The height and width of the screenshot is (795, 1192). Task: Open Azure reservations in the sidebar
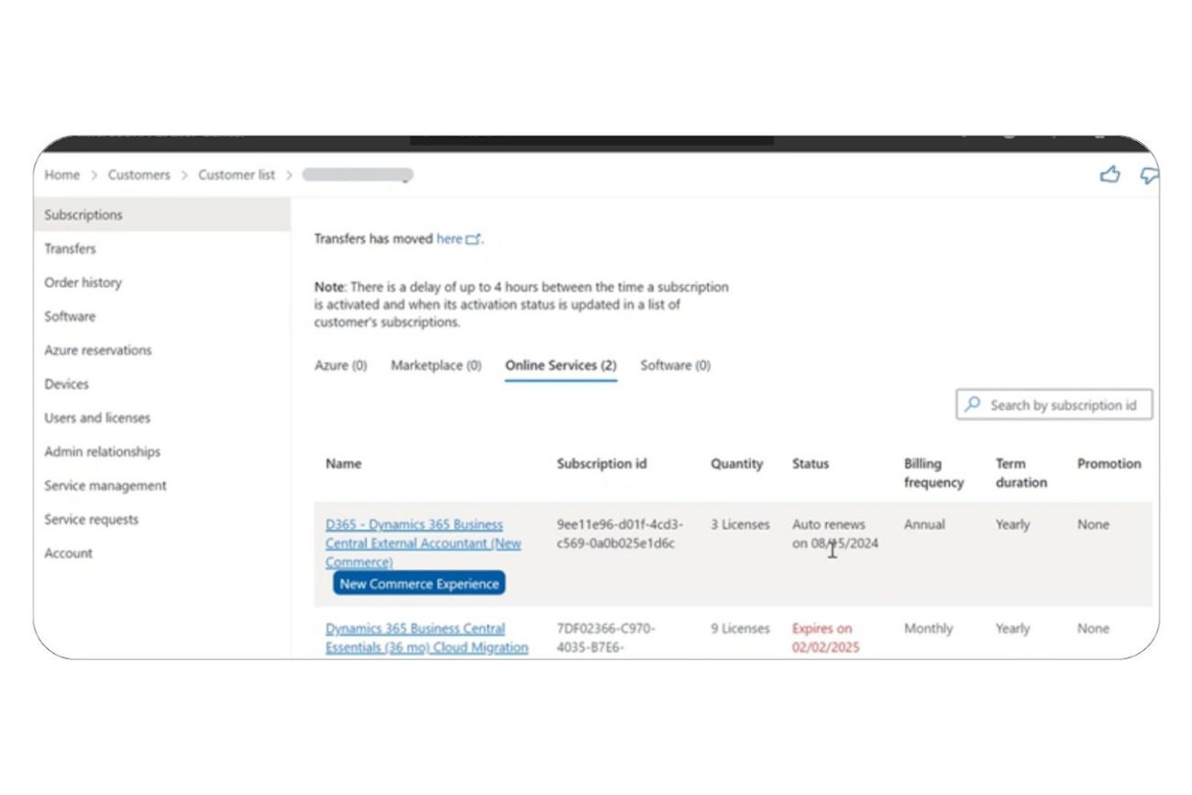pyautogui.click(x=98, y=350)
